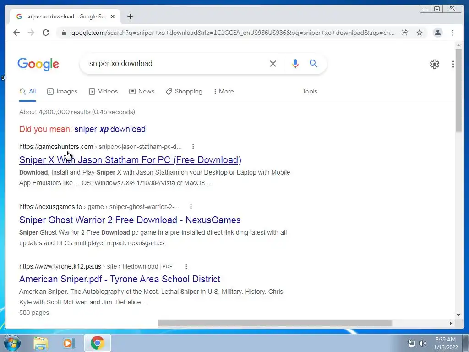Switch to the Videos results tab

click(103, 91)
